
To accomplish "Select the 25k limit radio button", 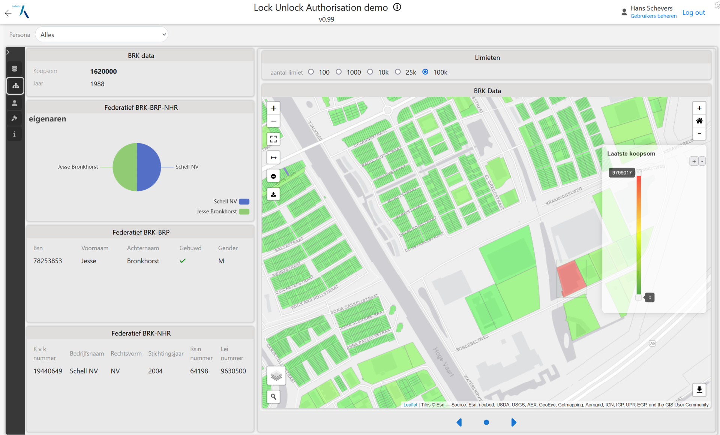I will click(398, 72).
